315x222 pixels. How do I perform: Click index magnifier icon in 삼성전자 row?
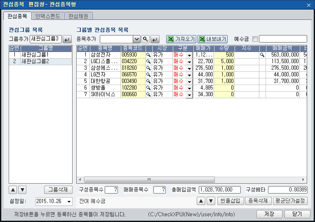pos(262,55)
